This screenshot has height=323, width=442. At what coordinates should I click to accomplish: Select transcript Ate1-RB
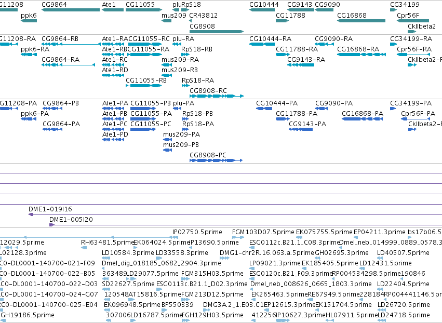pyautogui.click(x=113, y=55)
